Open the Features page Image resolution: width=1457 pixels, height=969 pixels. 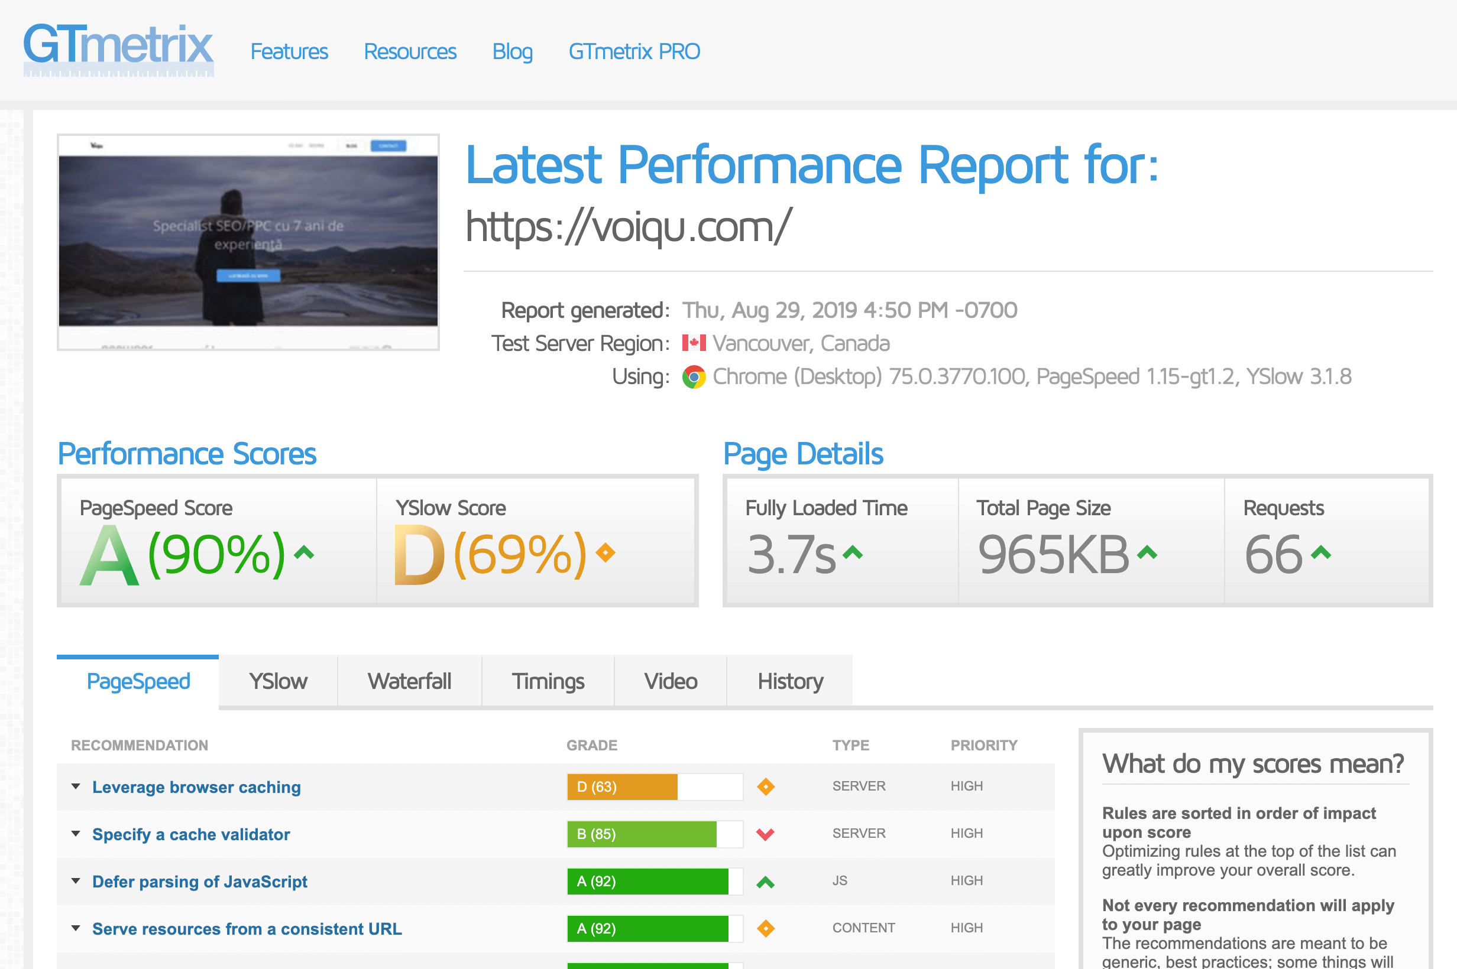tap(289, 51)
